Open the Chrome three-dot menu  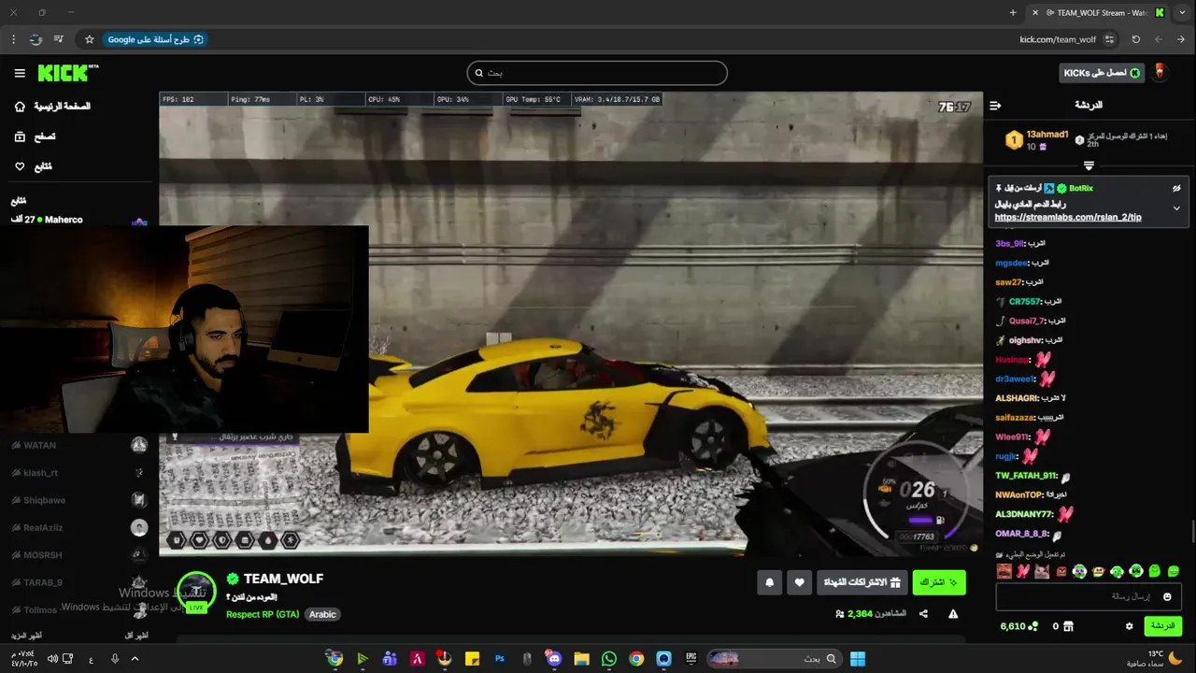point(13,39)
